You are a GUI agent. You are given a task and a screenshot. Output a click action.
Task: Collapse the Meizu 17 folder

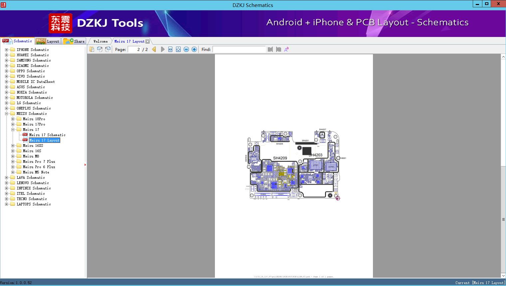[x=13, y=130]
